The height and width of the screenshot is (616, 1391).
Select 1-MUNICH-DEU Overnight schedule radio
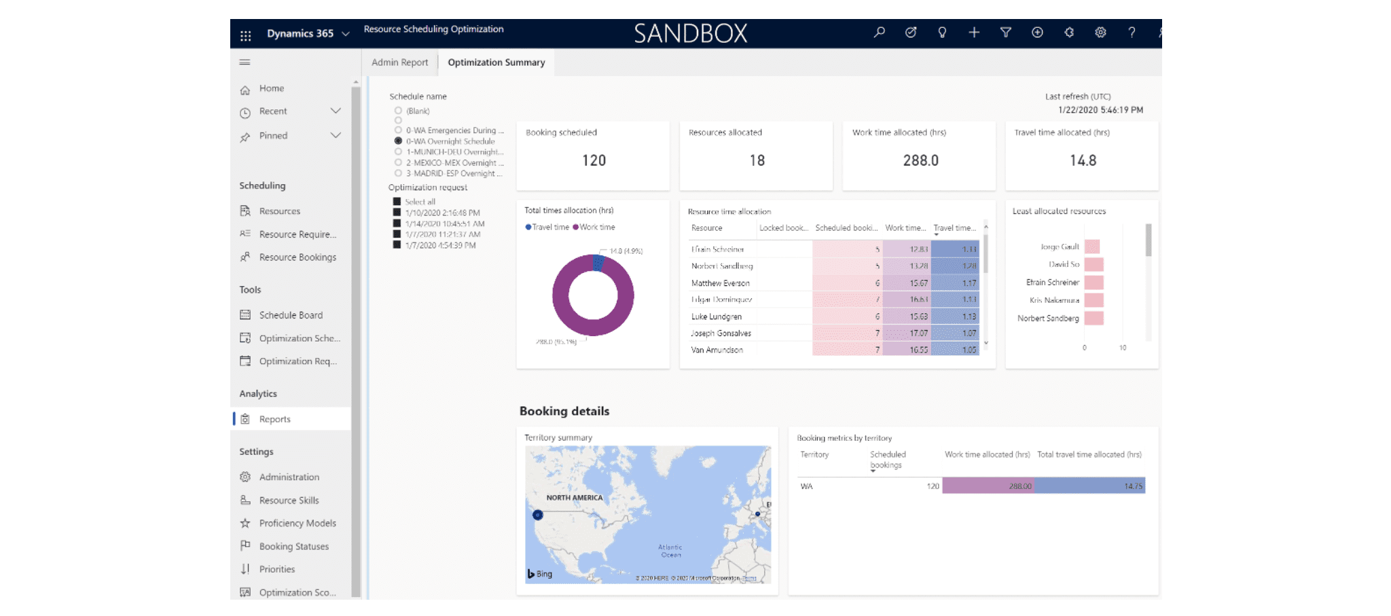[x=398, y=152]
